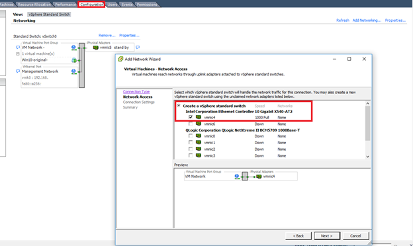Screen dimensions: 413x246
Task: Click Next to continue the wizard
Action: [327, 235]
